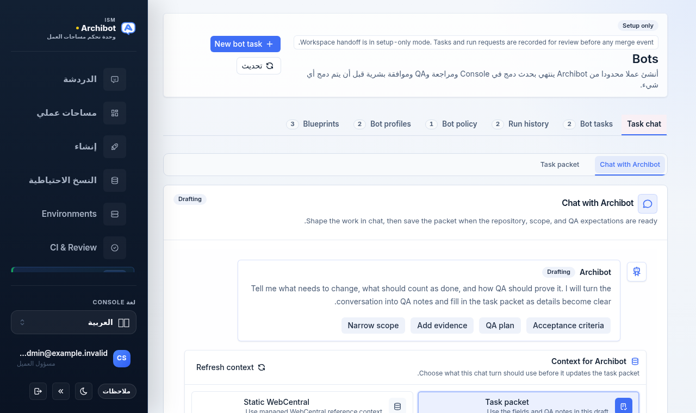The image size is (696, 413).
Task: Click the Add evidence suggestion chip
Action: 442,326
